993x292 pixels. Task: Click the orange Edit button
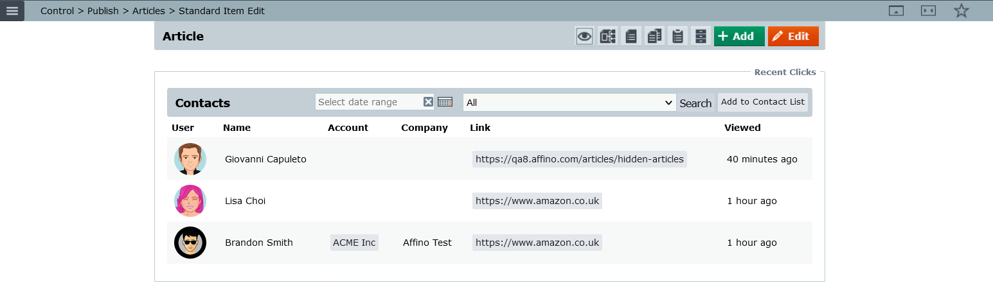(x=792, y=37)
